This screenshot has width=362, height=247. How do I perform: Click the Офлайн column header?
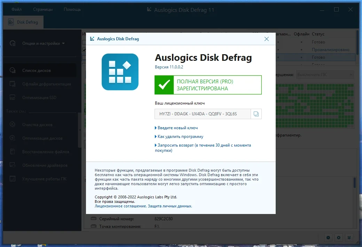tap(301, 34)
